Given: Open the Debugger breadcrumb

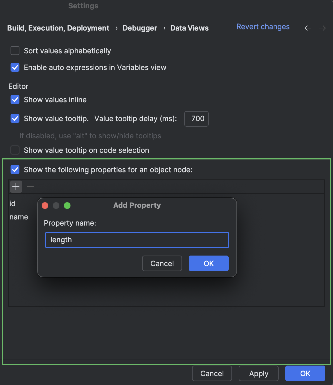Looking at the screenshot, I should tap(140, 28).
